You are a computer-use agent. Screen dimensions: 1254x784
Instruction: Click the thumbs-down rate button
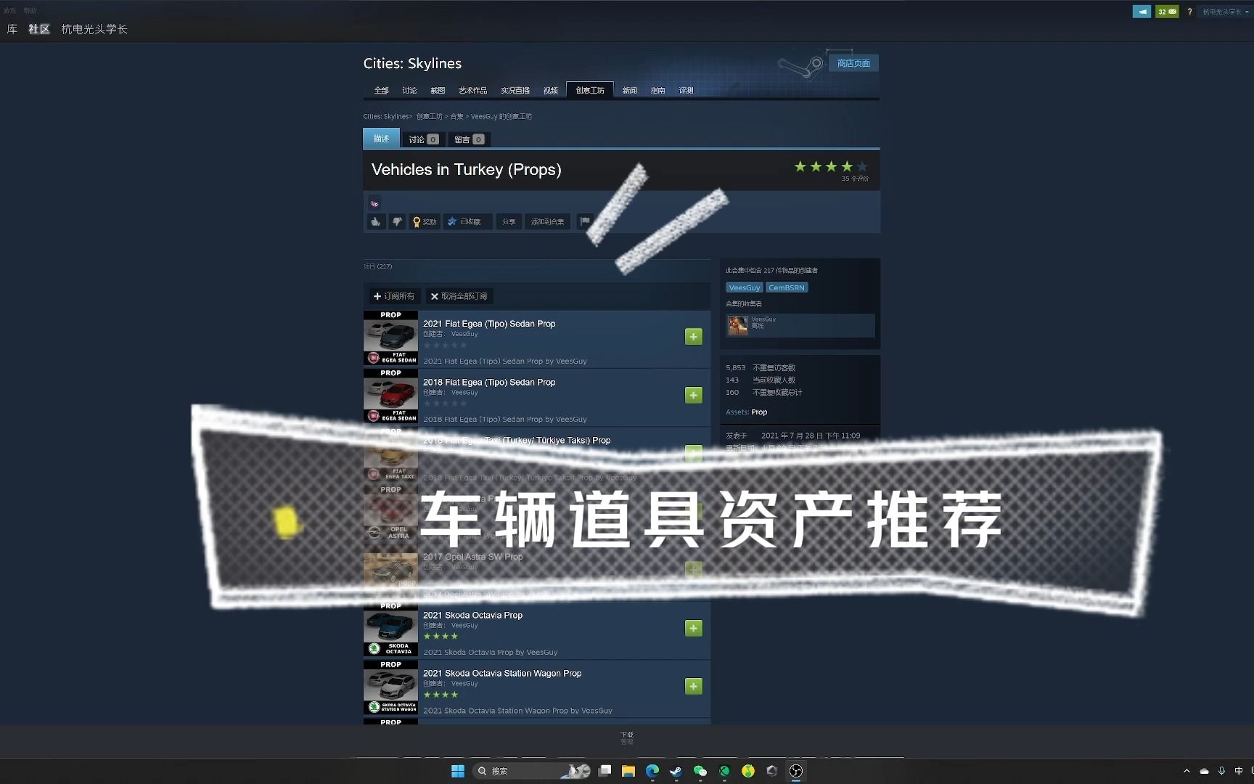(x=396, y=221)
